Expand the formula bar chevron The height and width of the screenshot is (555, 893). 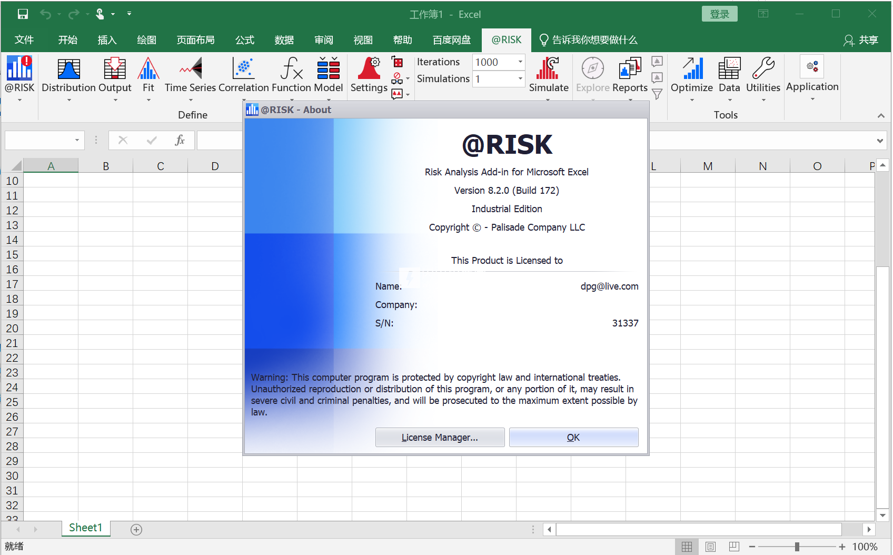click(880, 141)
